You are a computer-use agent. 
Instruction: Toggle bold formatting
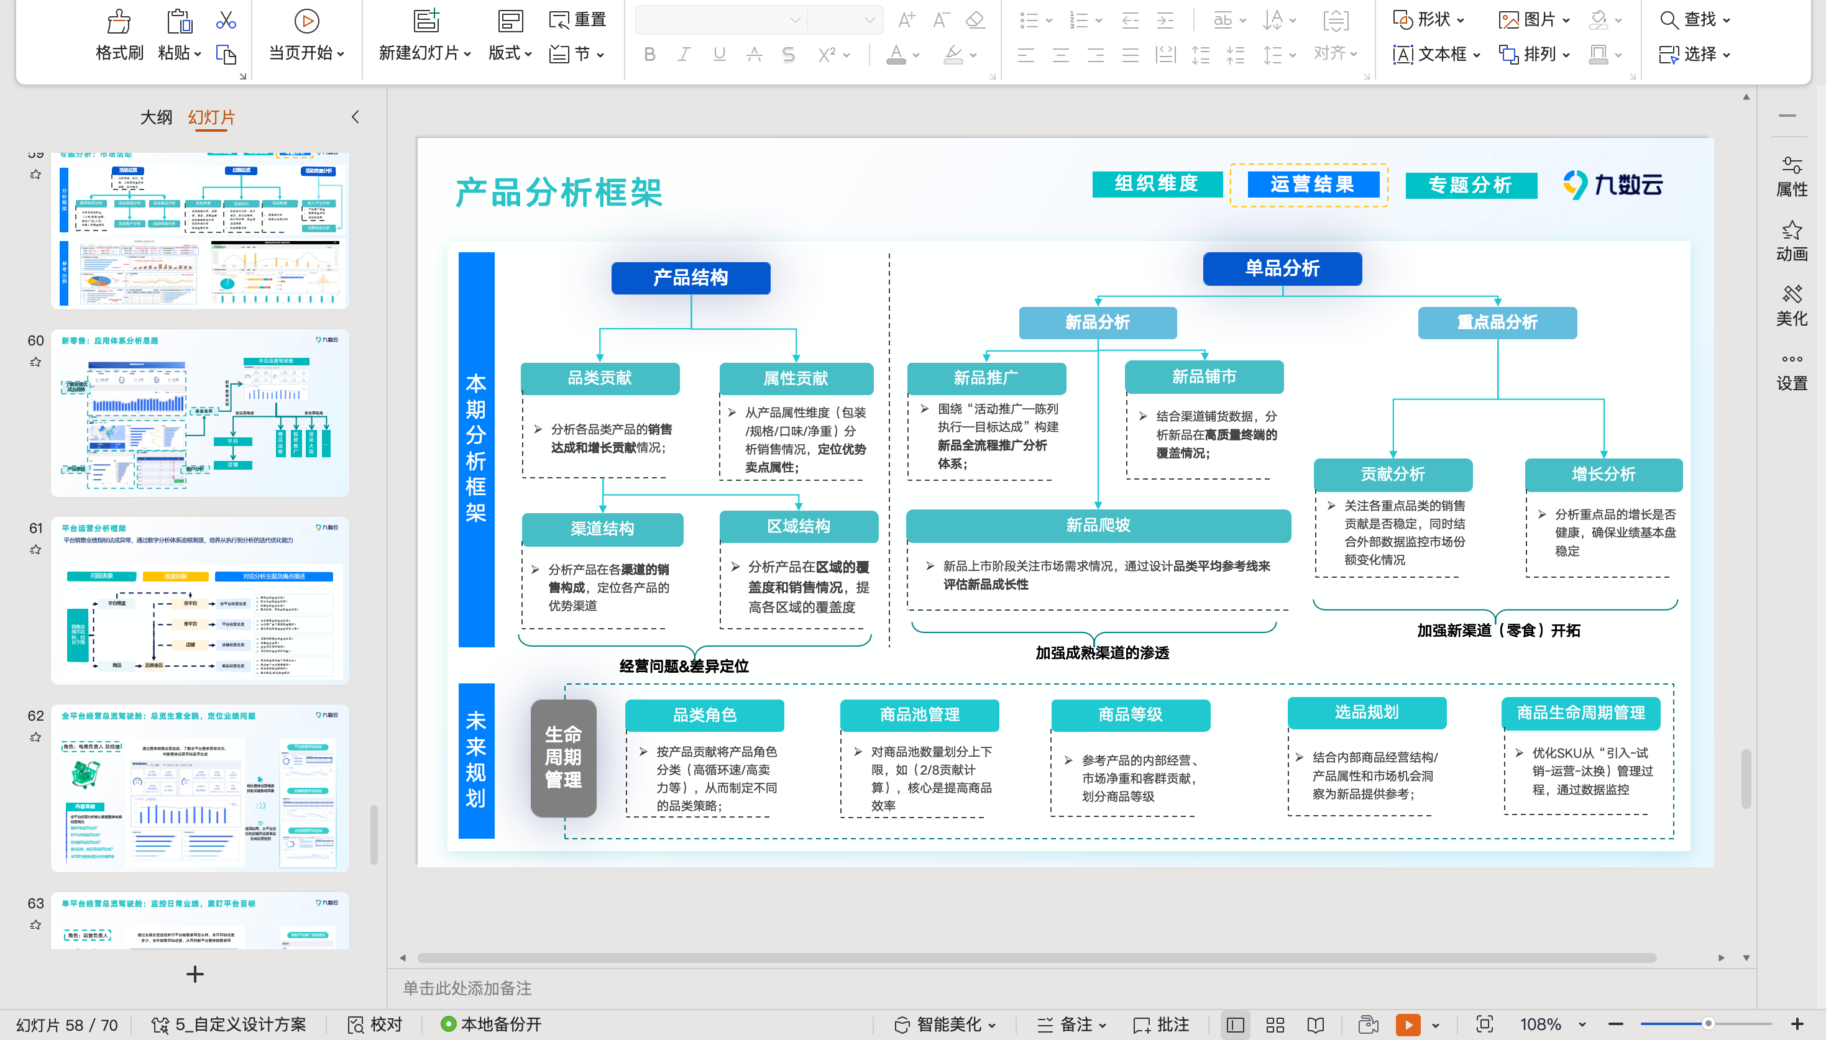click(649, 54)
